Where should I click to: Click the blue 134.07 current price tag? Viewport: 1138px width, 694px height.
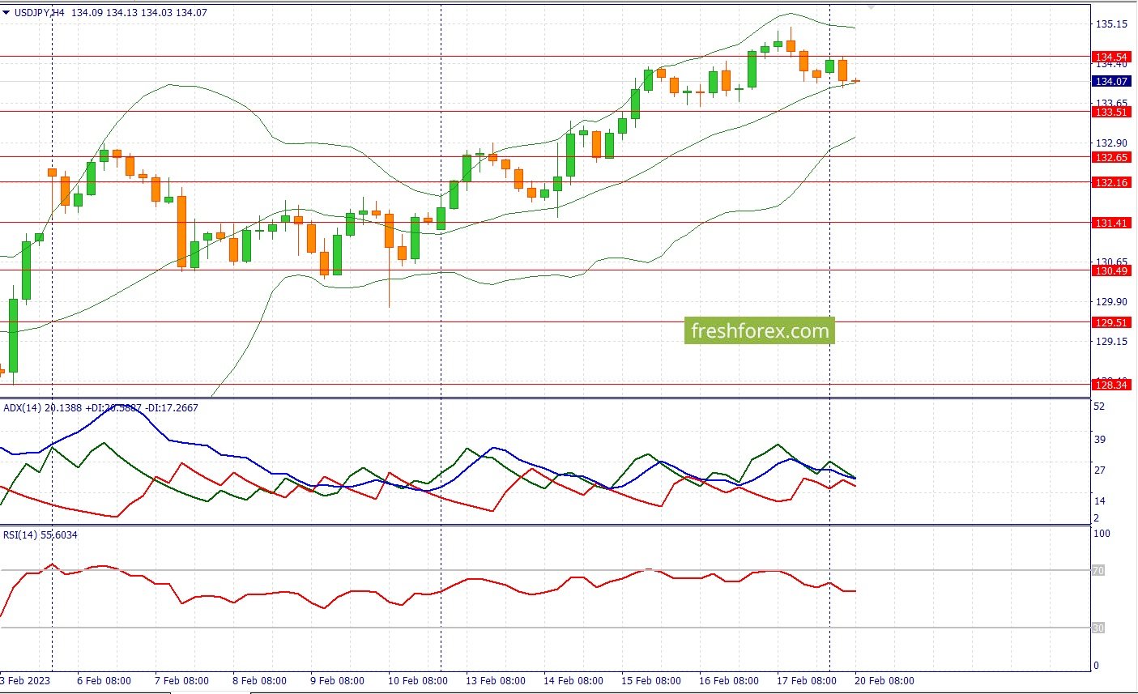[1111, 81]
